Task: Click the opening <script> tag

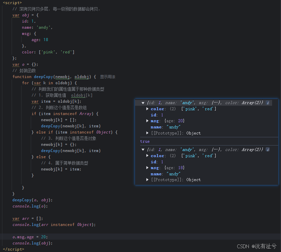Action: point(12,3)
